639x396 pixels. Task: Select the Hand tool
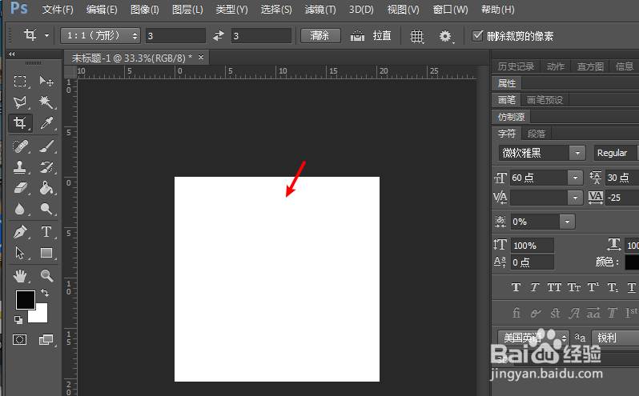tap(20, 276)
